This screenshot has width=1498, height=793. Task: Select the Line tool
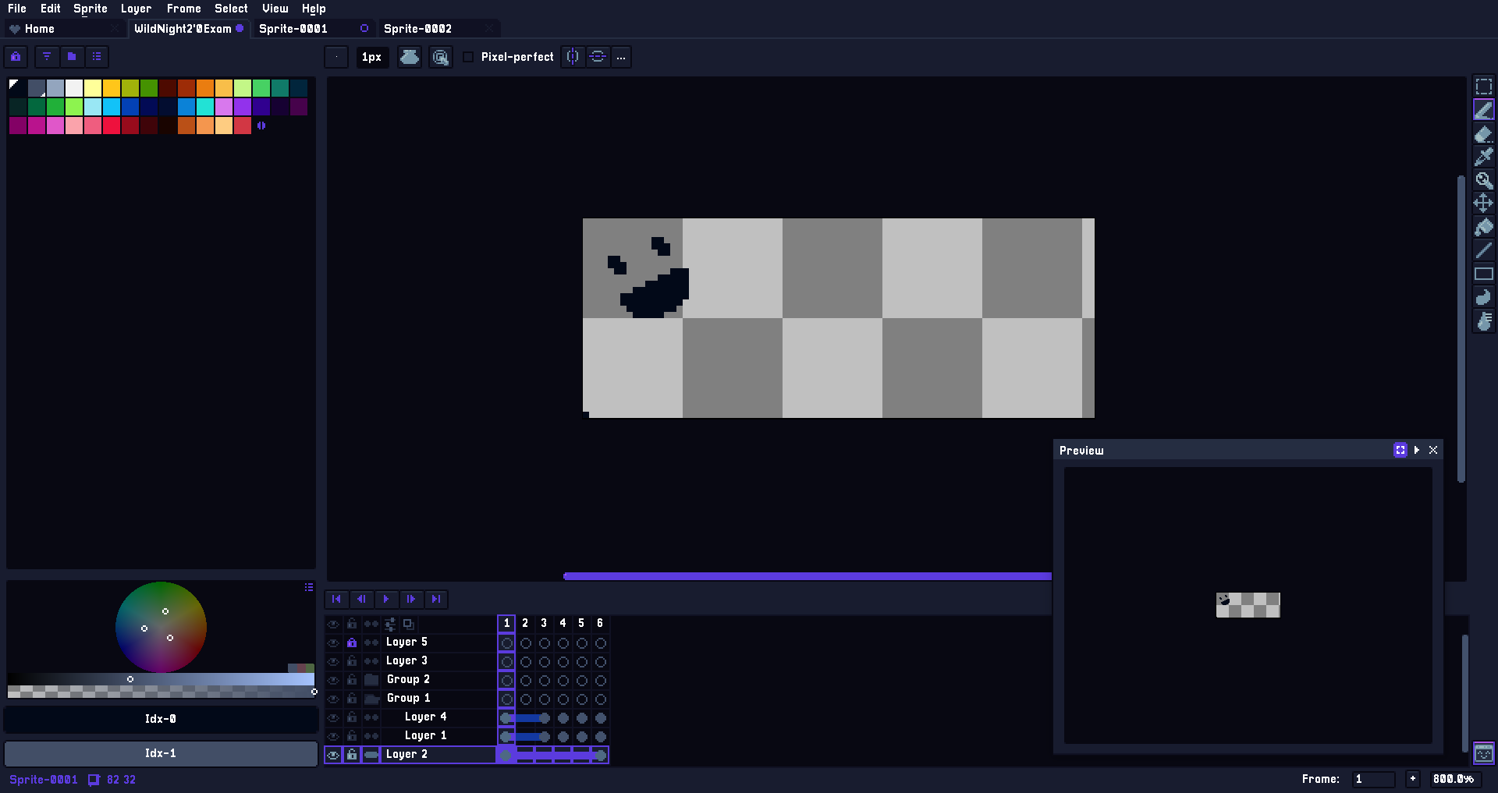pyautogui.click(x=1483, y=250)
